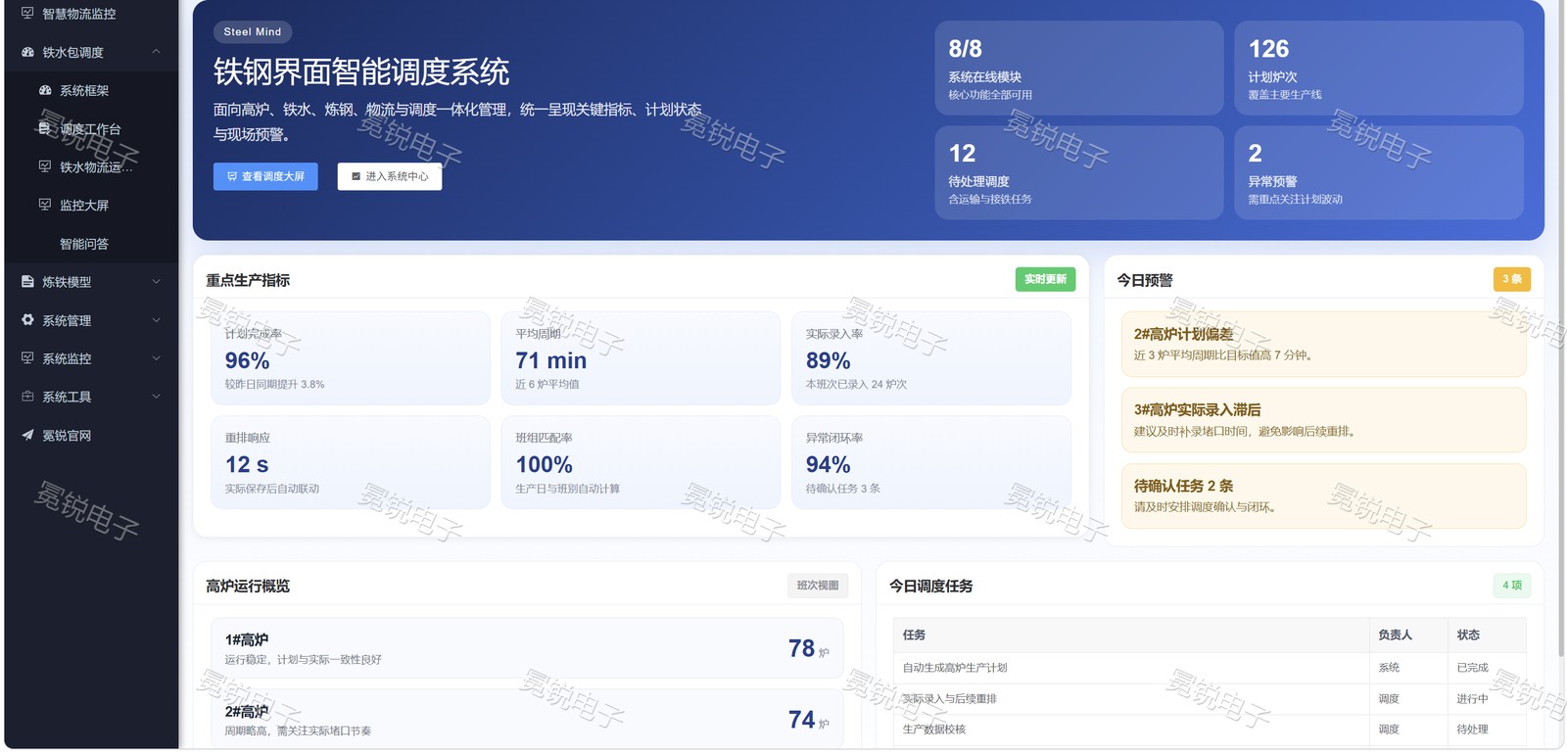
Task: Click the 氮锐官网 paper-plane icon
Action: (x=27, y=435)
